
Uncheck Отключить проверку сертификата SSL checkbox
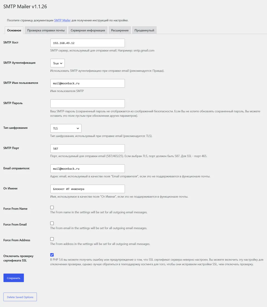click(52, 255)
